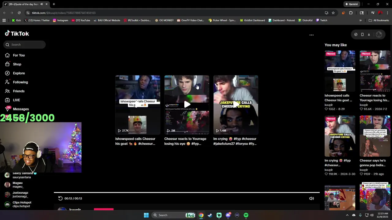The width and height of the screenshot is (392, 220).
Task: Open pinned sidebar video Ishowspeed calls Cheesur
Action: pyautogui.click(x=340, y=71)
